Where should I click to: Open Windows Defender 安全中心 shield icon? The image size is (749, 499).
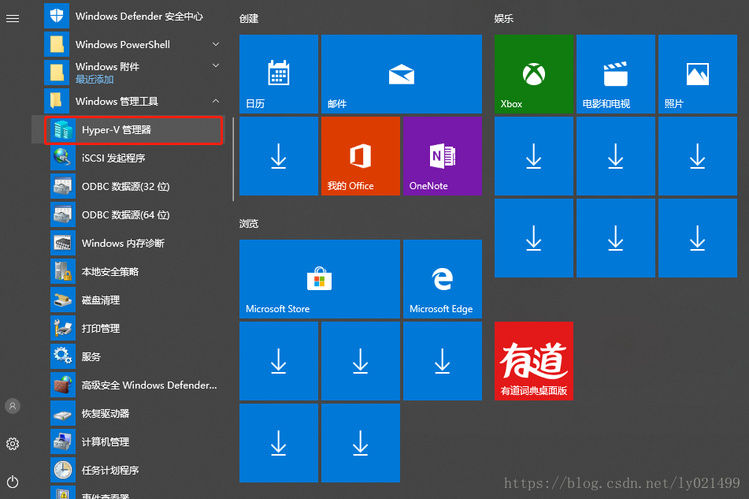click(57, 16)
